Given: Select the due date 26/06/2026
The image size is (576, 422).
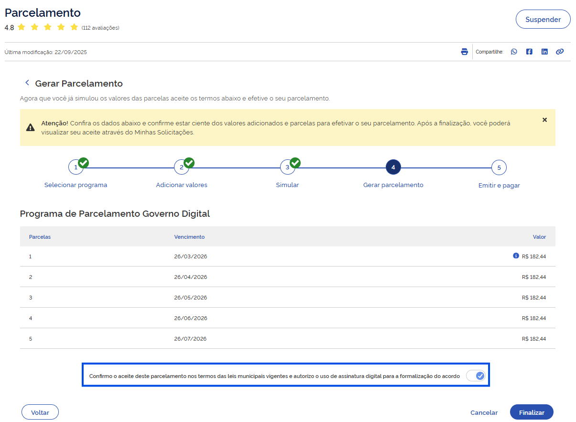Looking at the screenshot, I should tap(191, 318).
